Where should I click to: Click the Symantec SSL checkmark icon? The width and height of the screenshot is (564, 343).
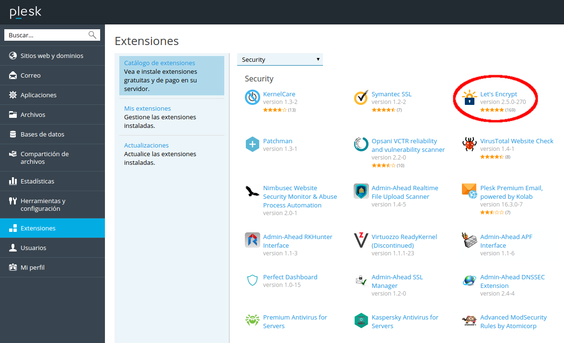click(361, 98)
